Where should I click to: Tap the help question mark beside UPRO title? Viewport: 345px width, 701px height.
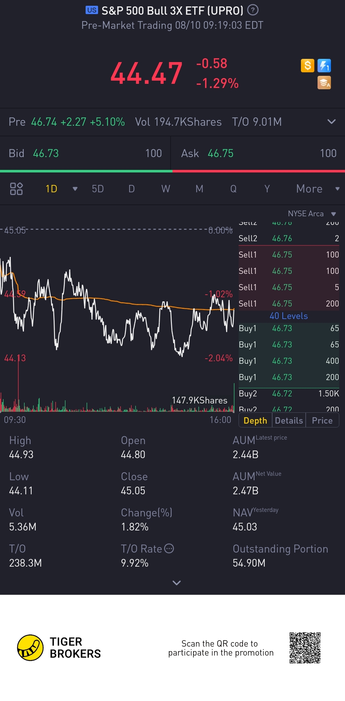253,10
